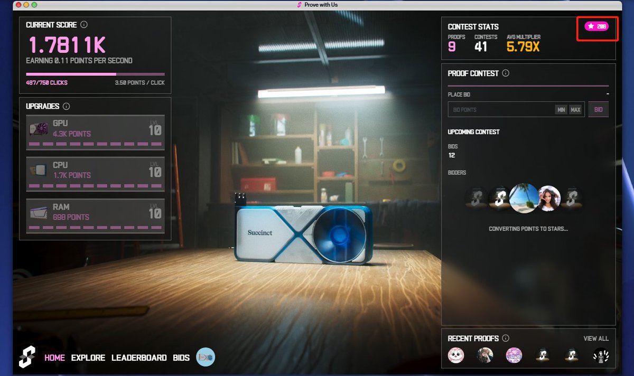Open the Proof Contest info icon
The width and height of the screenshot is (634, 376).
point(505,73)
